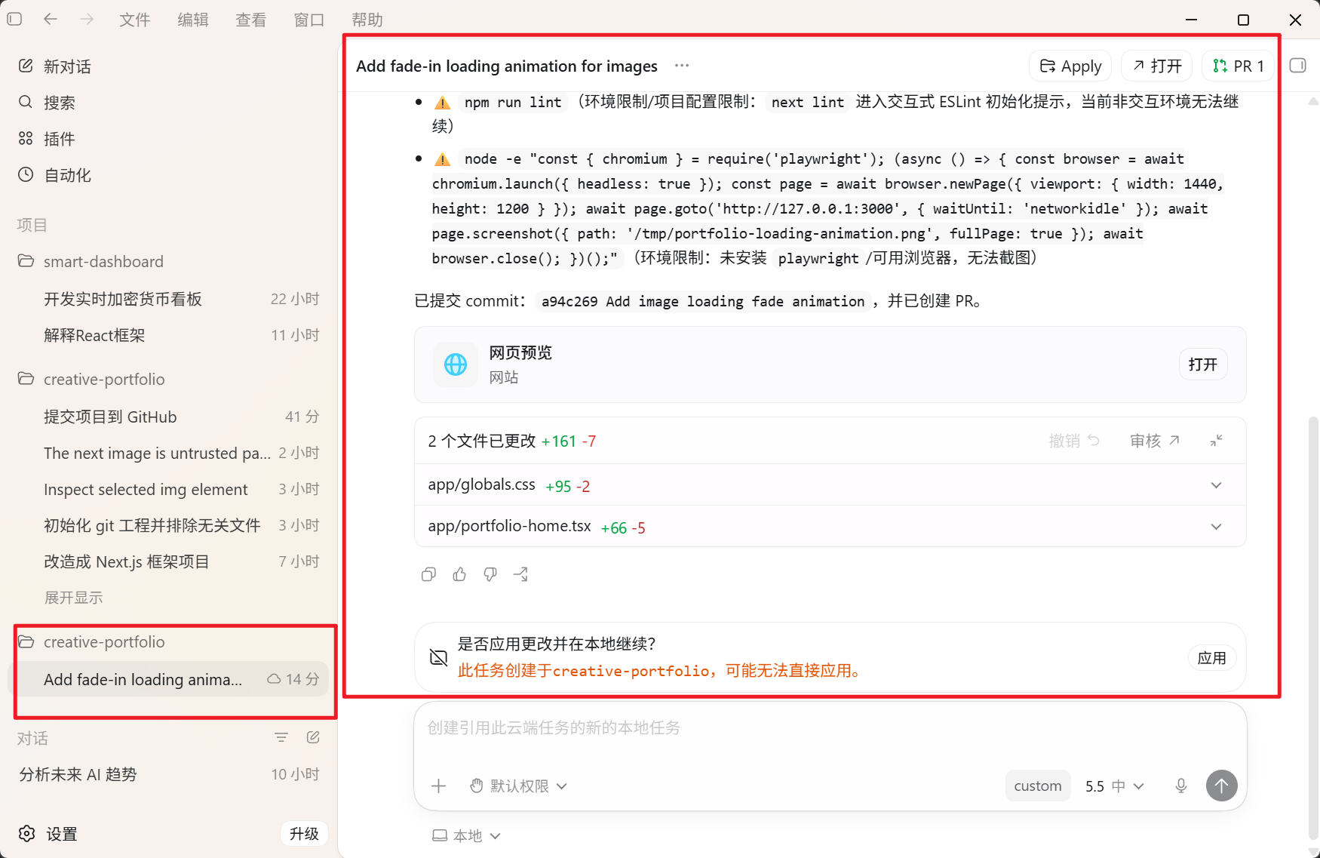Click the filter icon beside 对话
Viewport: 1320px width, 858px height.
[x=281, y=738]
